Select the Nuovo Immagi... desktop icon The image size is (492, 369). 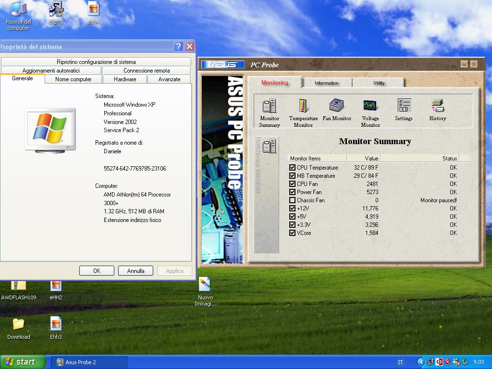point(205,292)
